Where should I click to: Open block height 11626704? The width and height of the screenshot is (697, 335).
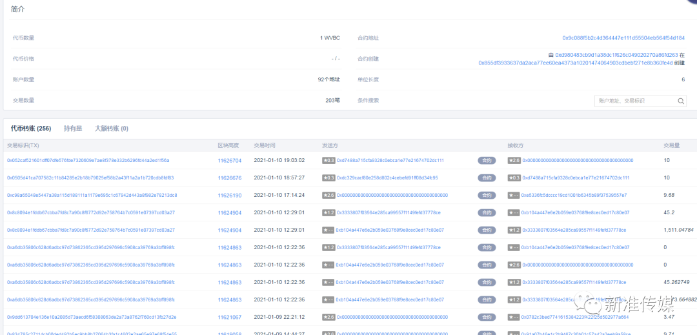click(x=230, y=160)
